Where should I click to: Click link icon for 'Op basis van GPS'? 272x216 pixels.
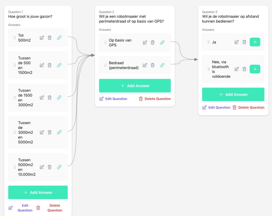[x=162, y=43]
